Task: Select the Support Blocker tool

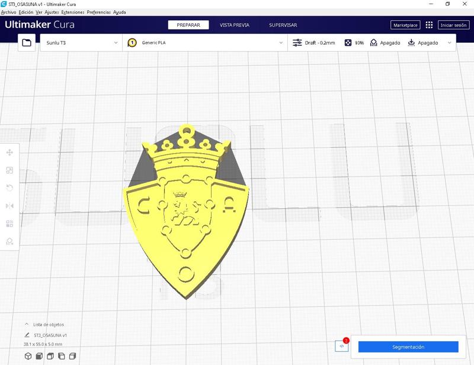Action: 9,242
